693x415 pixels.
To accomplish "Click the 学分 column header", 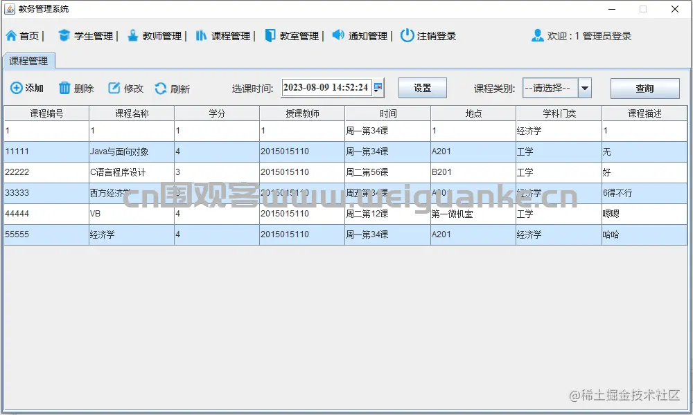I will coord(217,113).
